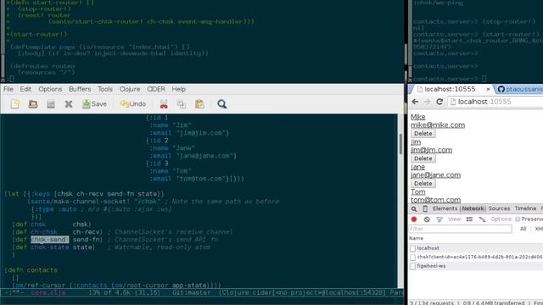Copy selection with the Emacs copy icon
The image size is (543, 305).
coord(181,103)
